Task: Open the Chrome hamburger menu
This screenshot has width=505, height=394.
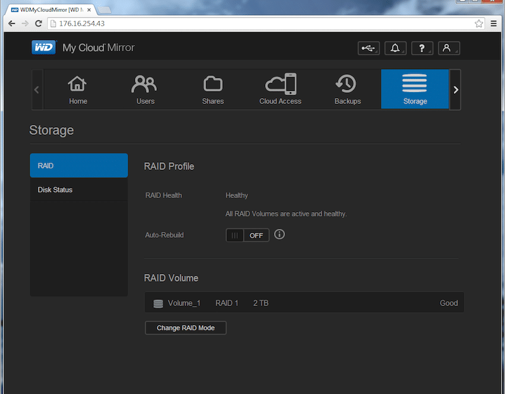Action: pos(493,24)
